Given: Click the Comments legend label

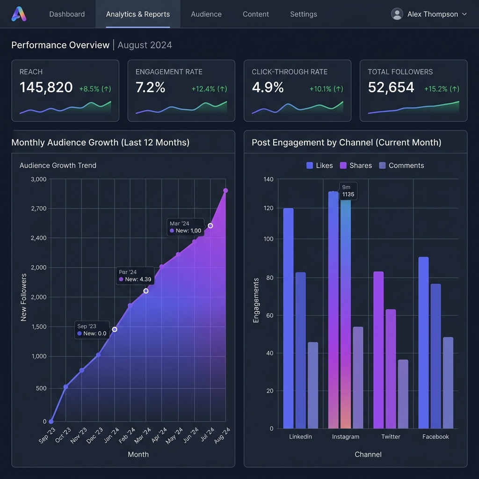Looking at the screenshot, I should point(406,165).
